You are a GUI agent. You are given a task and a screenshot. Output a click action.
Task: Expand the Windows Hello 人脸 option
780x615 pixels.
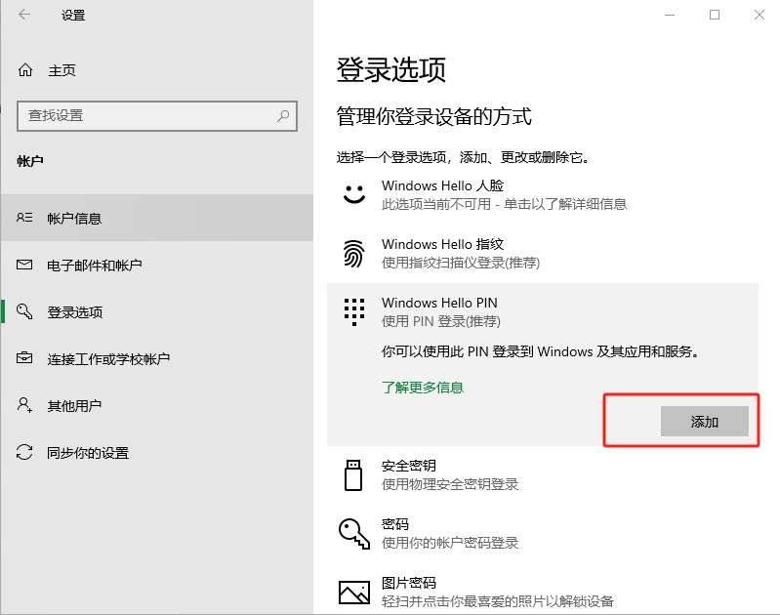tap(543, 194)
